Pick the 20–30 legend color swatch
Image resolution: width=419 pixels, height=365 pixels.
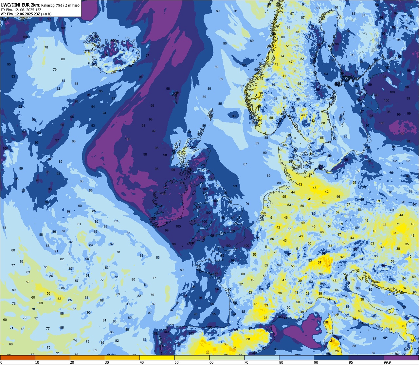[87, 358]
